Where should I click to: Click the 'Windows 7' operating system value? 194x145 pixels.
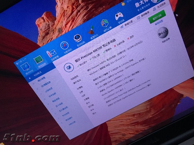click(107, 65)
